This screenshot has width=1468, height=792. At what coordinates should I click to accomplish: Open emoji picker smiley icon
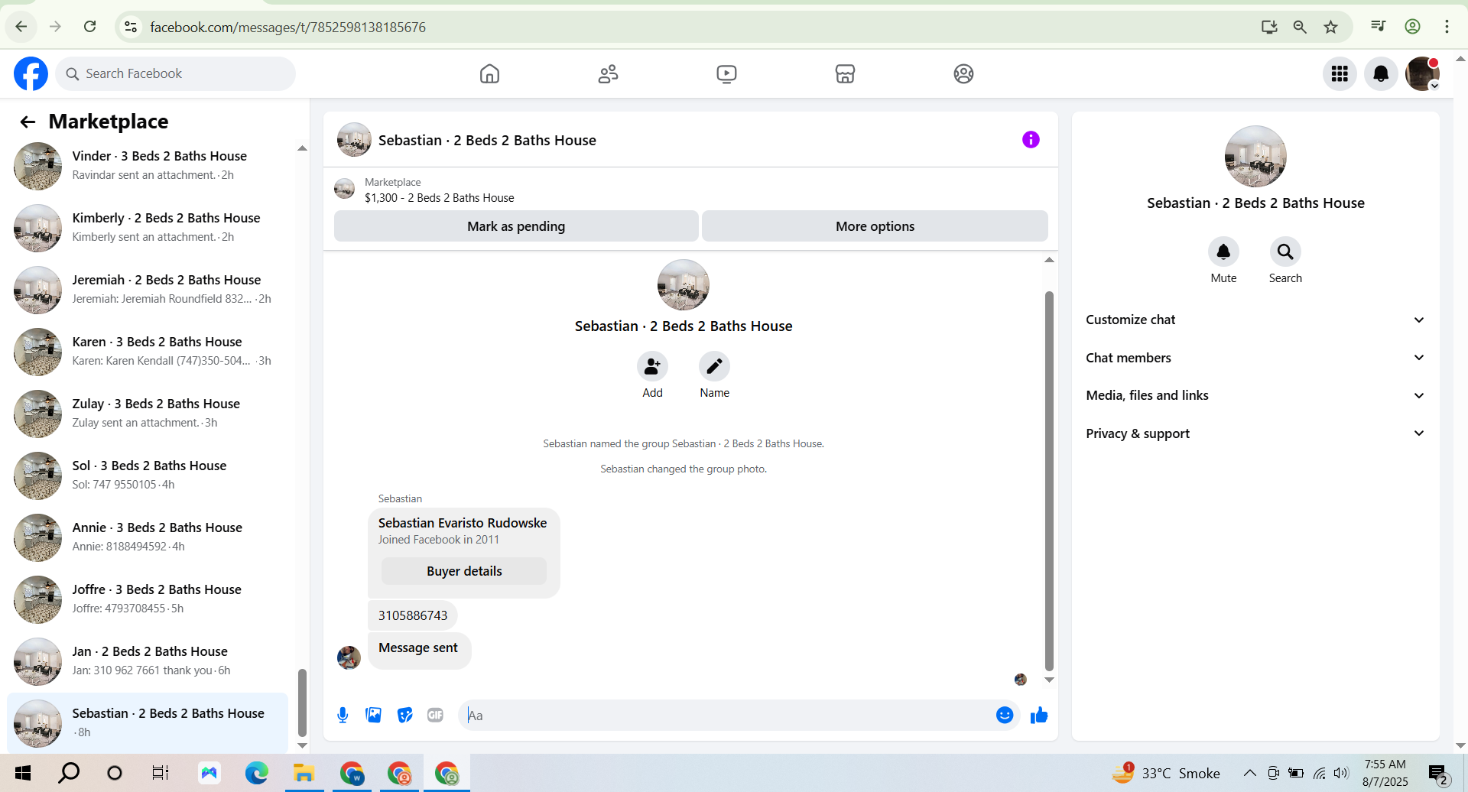click(1005, 715)
